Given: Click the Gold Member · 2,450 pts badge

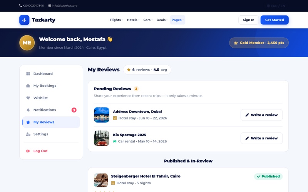Looking at the screenshot, I should coord(259,43).
